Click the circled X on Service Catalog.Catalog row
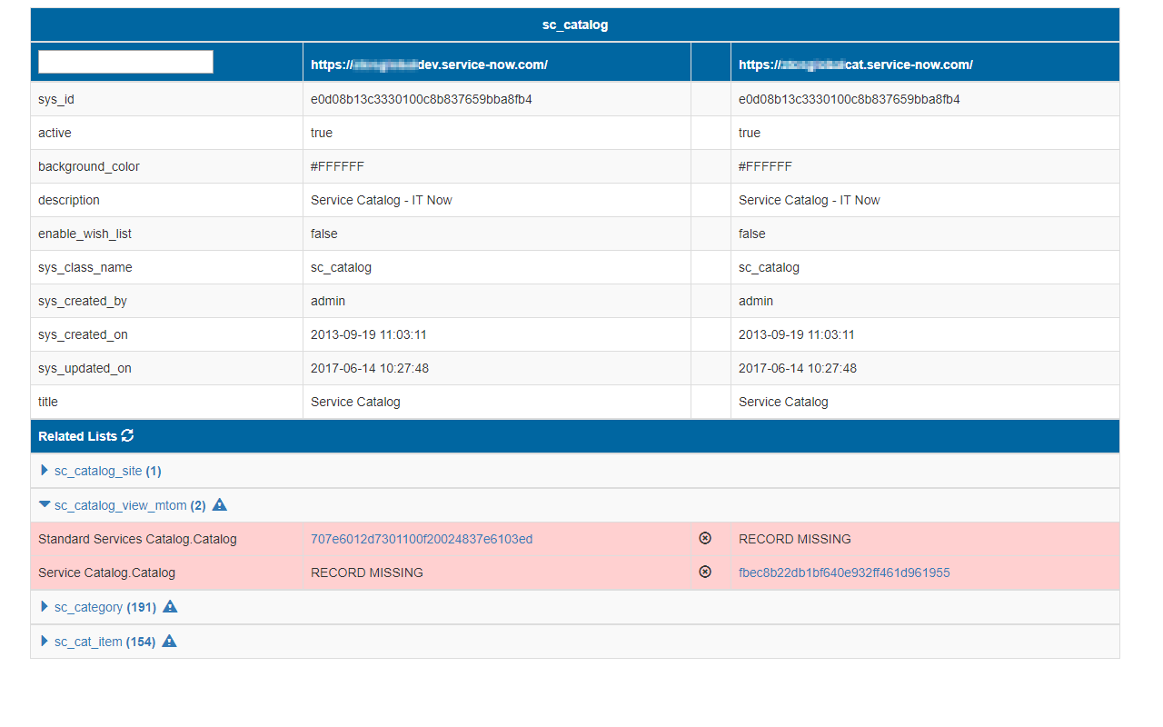Screen dimensions: 1163x727 705,572
